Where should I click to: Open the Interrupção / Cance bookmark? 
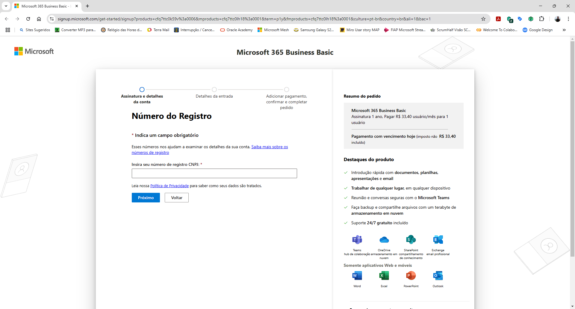[x=194, y=30]
